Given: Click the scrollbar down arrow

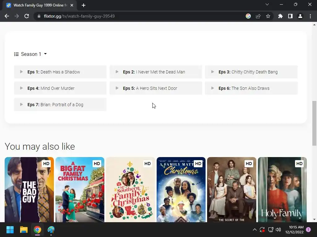Looking at the screenshot, I should click(314, 219).
